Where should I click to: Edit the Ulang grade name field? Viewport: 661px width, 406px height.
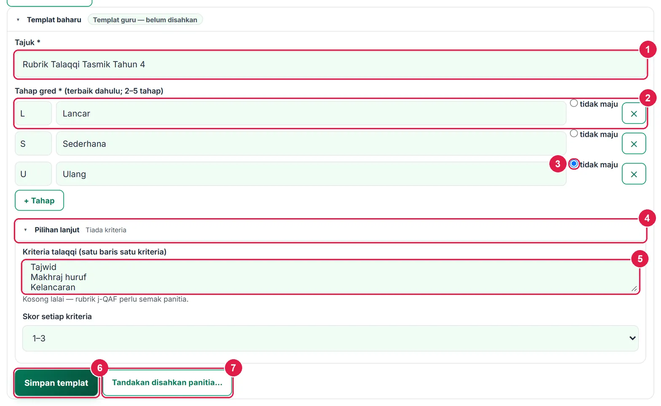[x=311, y=174]
